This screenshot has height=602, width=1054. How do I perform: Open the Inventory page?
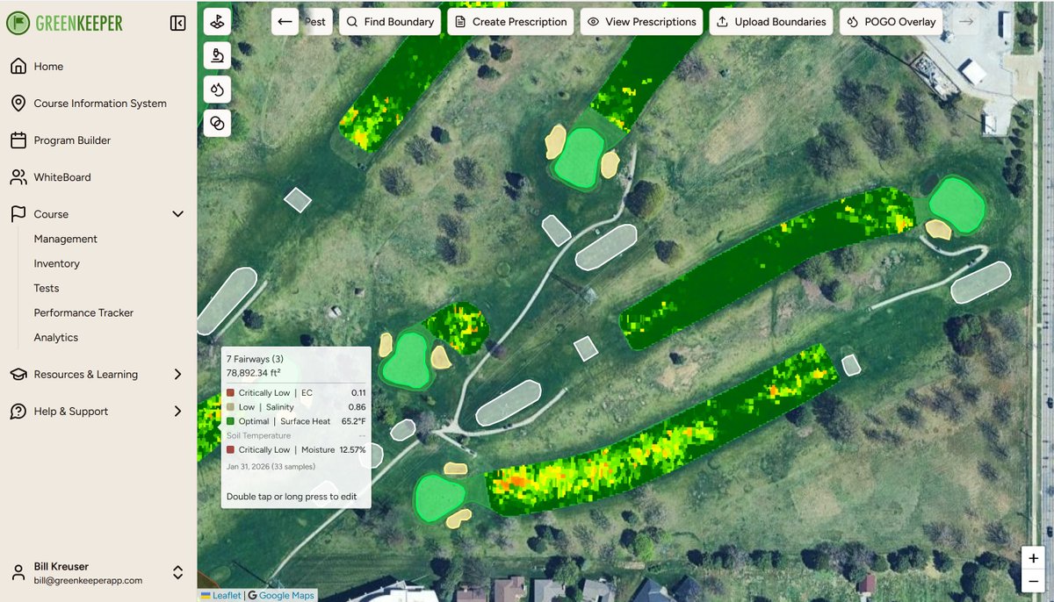pos(56,263)
